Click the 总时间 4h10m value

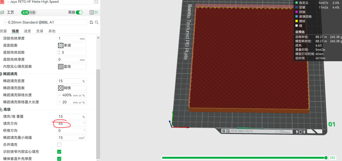pos(320,58)
